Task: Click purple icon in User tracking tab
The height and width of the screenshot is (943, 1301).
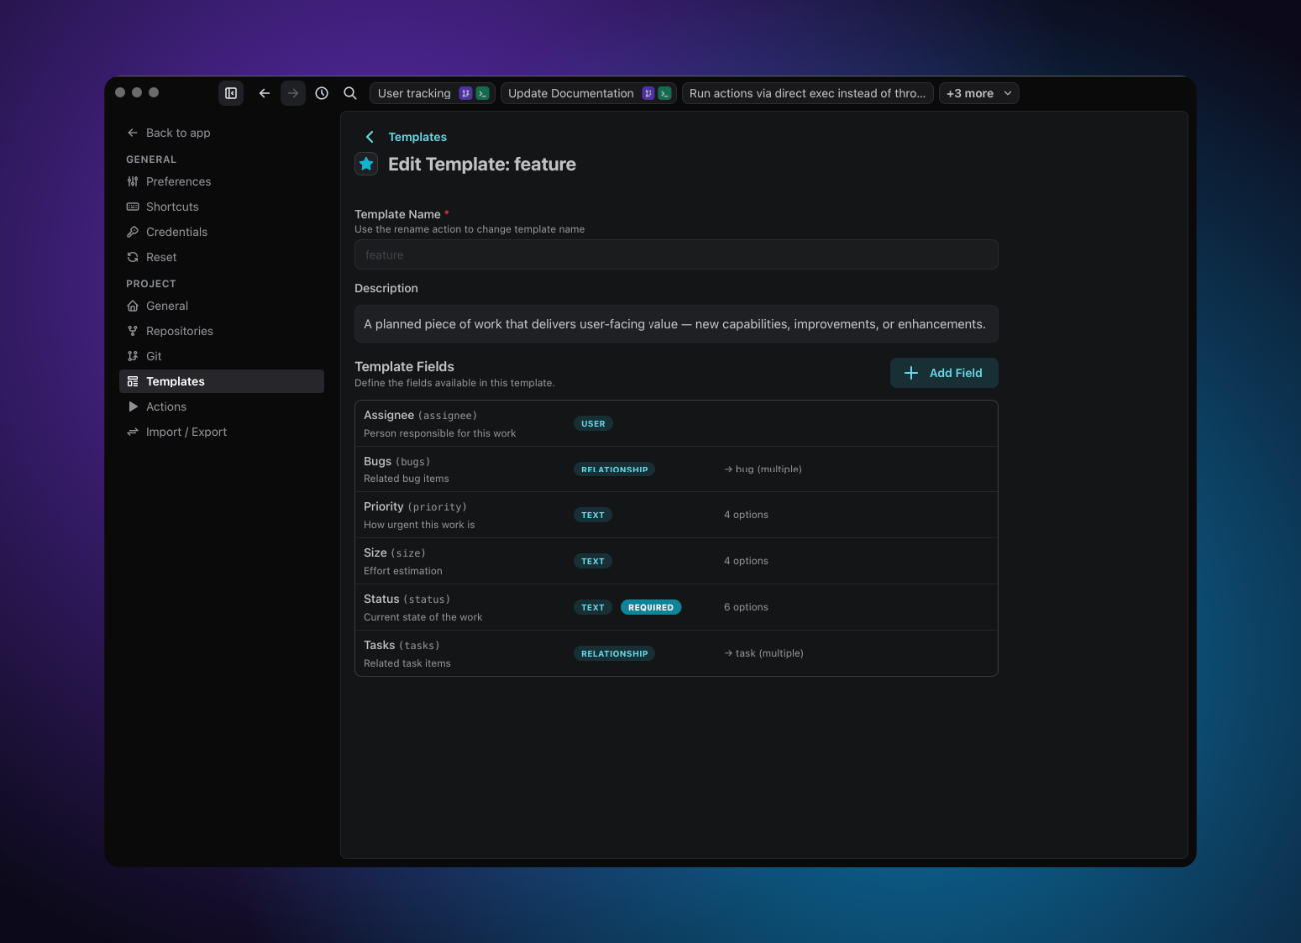Action: [x=465, y=93]
